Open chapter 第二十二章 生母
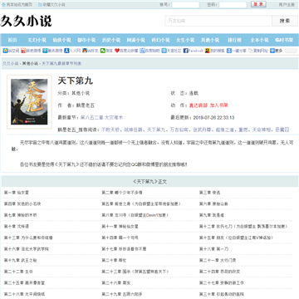 click(18, 272)
